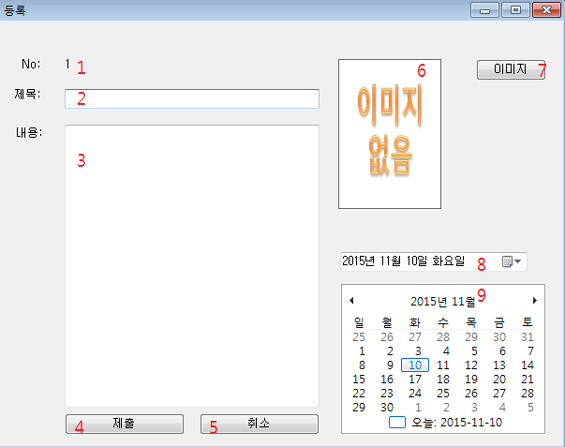Select October 25 in the calendar's first row
The image size is (565, 447).
pyautogui.click(x=359, y=336)
